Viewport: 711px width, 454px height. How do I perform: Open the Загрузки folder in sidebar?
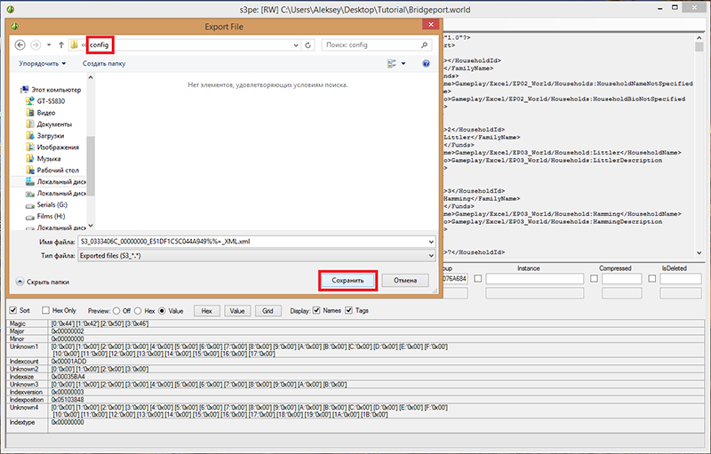[52, 136]
